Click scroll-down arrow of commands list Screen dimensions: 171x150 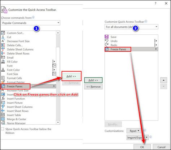click(x=58, y=122)
